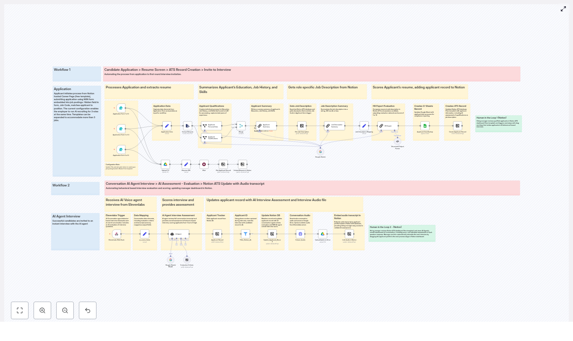Select the Extract_Audio HTTP node
The height and width of the screenshot is (341, 573).
click(300, 233)
